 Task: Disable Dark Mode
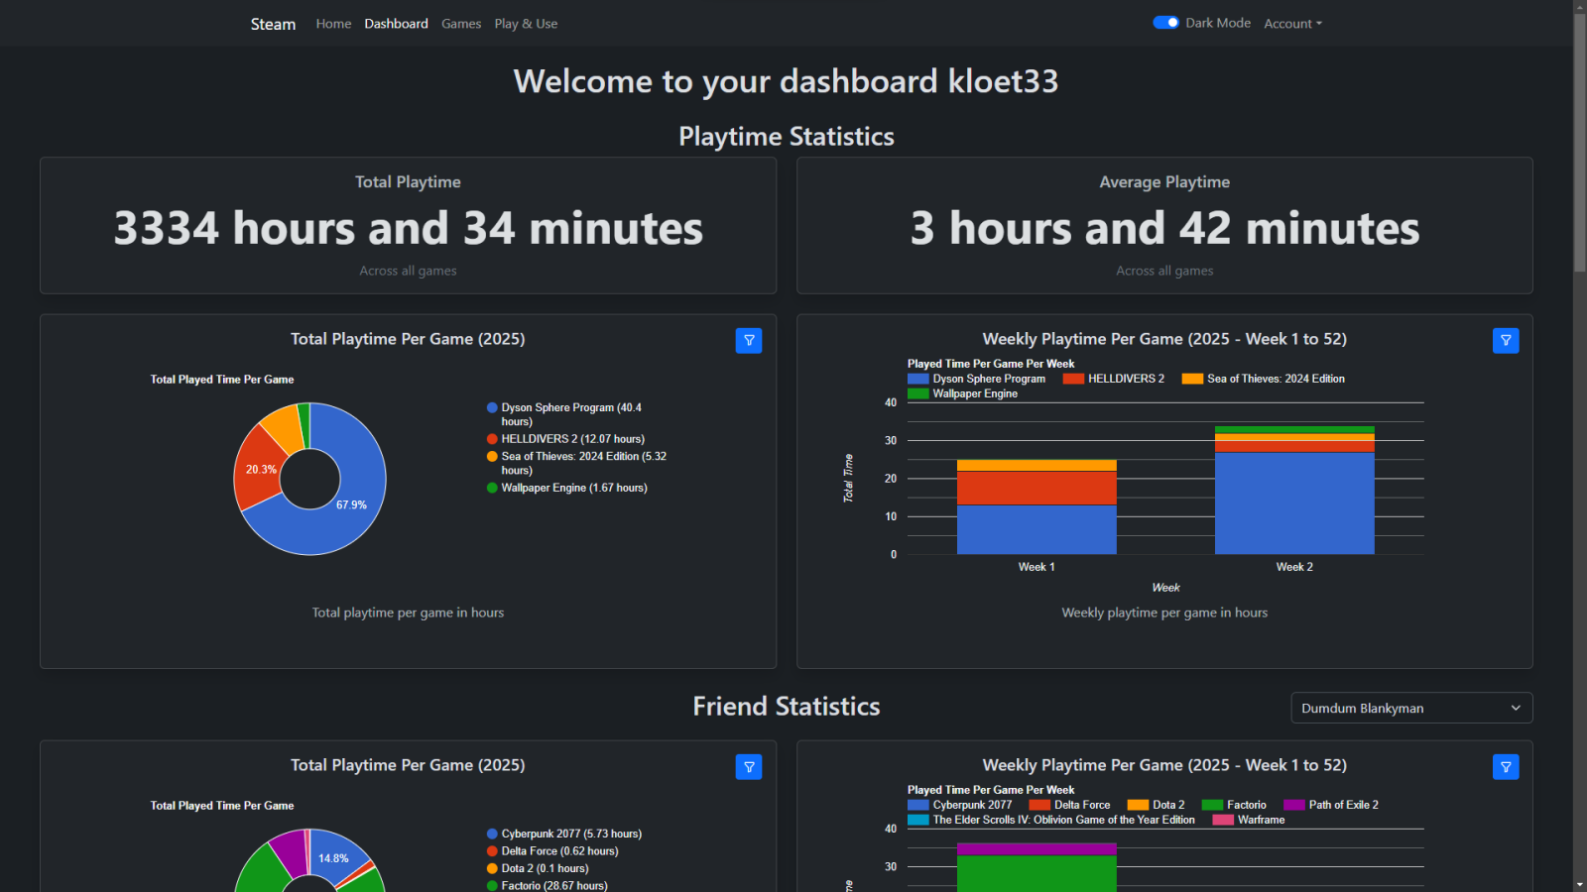1165,22
